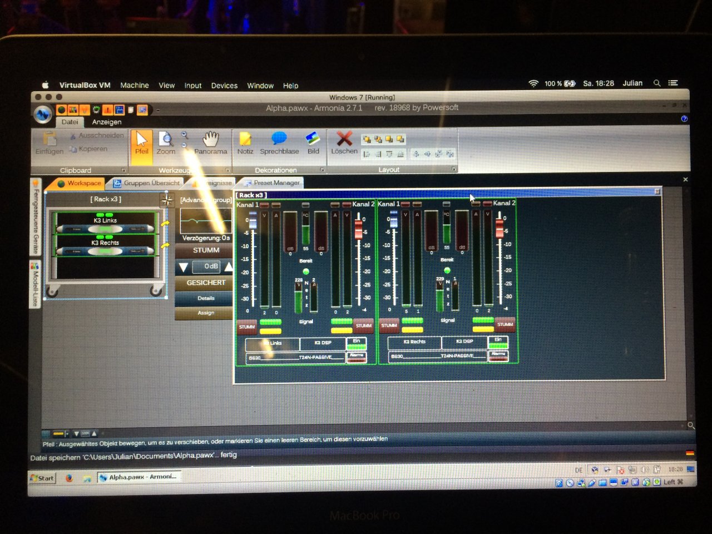Click the blue help question mark icon
The height and width of the screenshot is (534, 712).
tap(684, 118)
